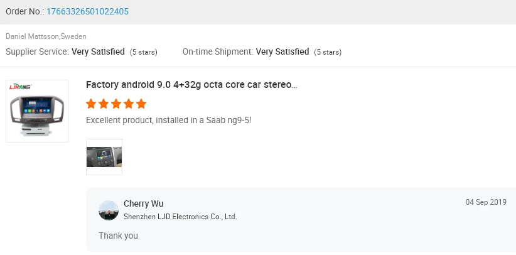Image resolution: width=516 pixels, height=255 pixels.
Task: Click the fifth orange rating star
Action: coord(141,104)
